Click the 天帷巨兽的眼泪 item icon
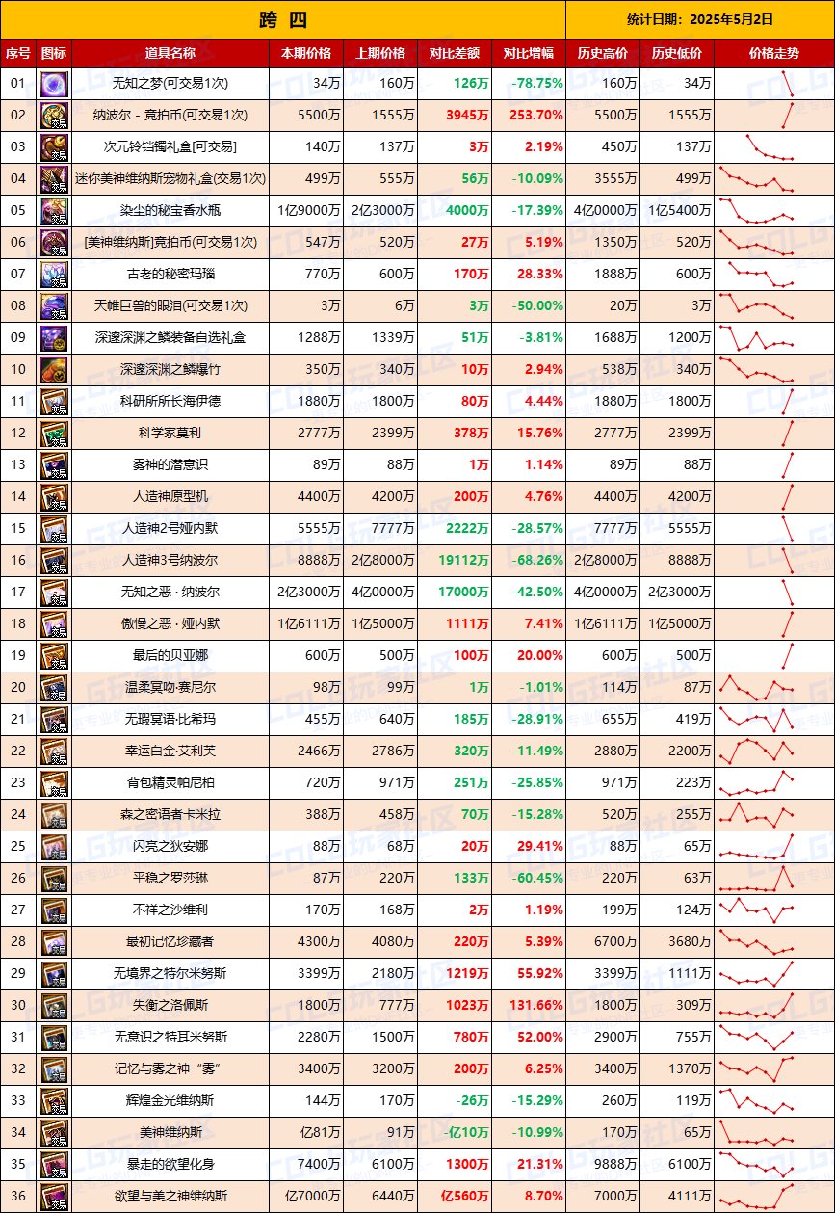Image resolution: width=835 pixels, height=1213 pixels. coord(54,305)
